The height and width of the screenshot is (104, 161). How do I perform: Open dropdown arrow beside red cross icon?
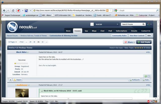pyautogui.click(x=23, y=11)
